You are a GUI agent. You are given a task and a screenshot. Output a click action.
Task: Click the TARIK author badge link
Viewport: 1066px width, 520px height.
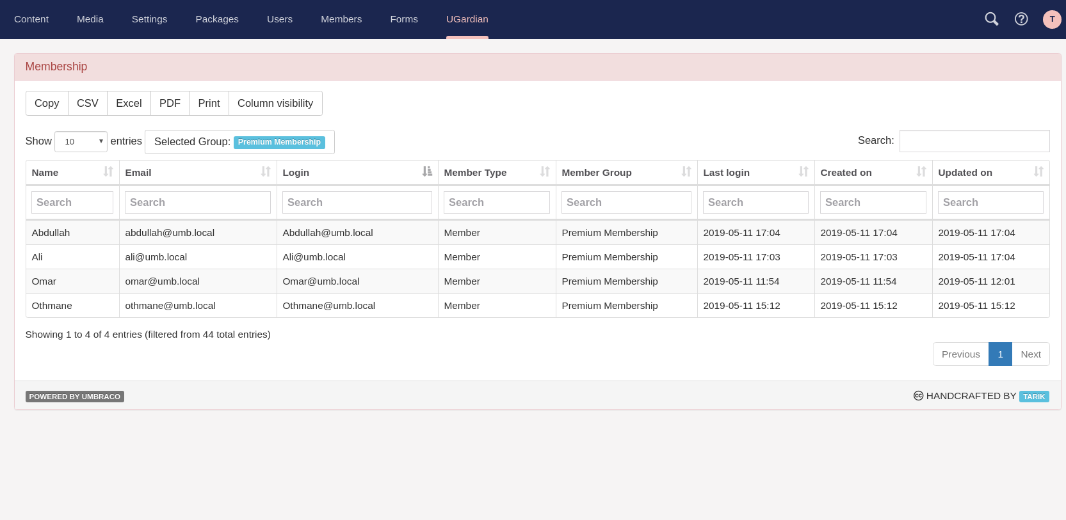1033,397
